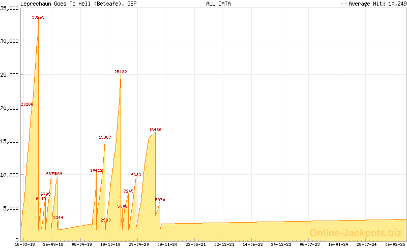Select the 2930 low point label
Screen dimensions: 407x249
[105, 220]
